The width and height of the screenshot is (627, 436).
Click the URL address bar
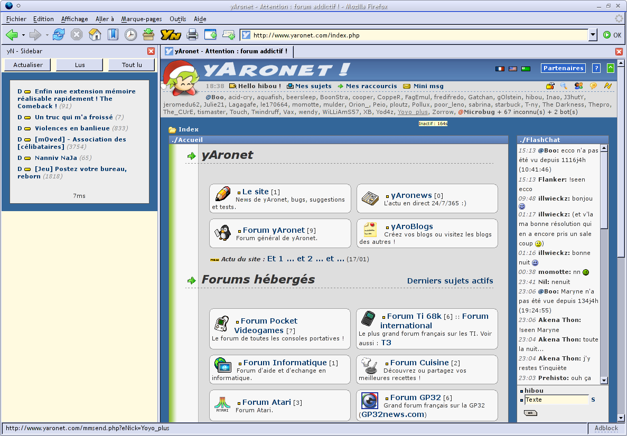[414, 35]
